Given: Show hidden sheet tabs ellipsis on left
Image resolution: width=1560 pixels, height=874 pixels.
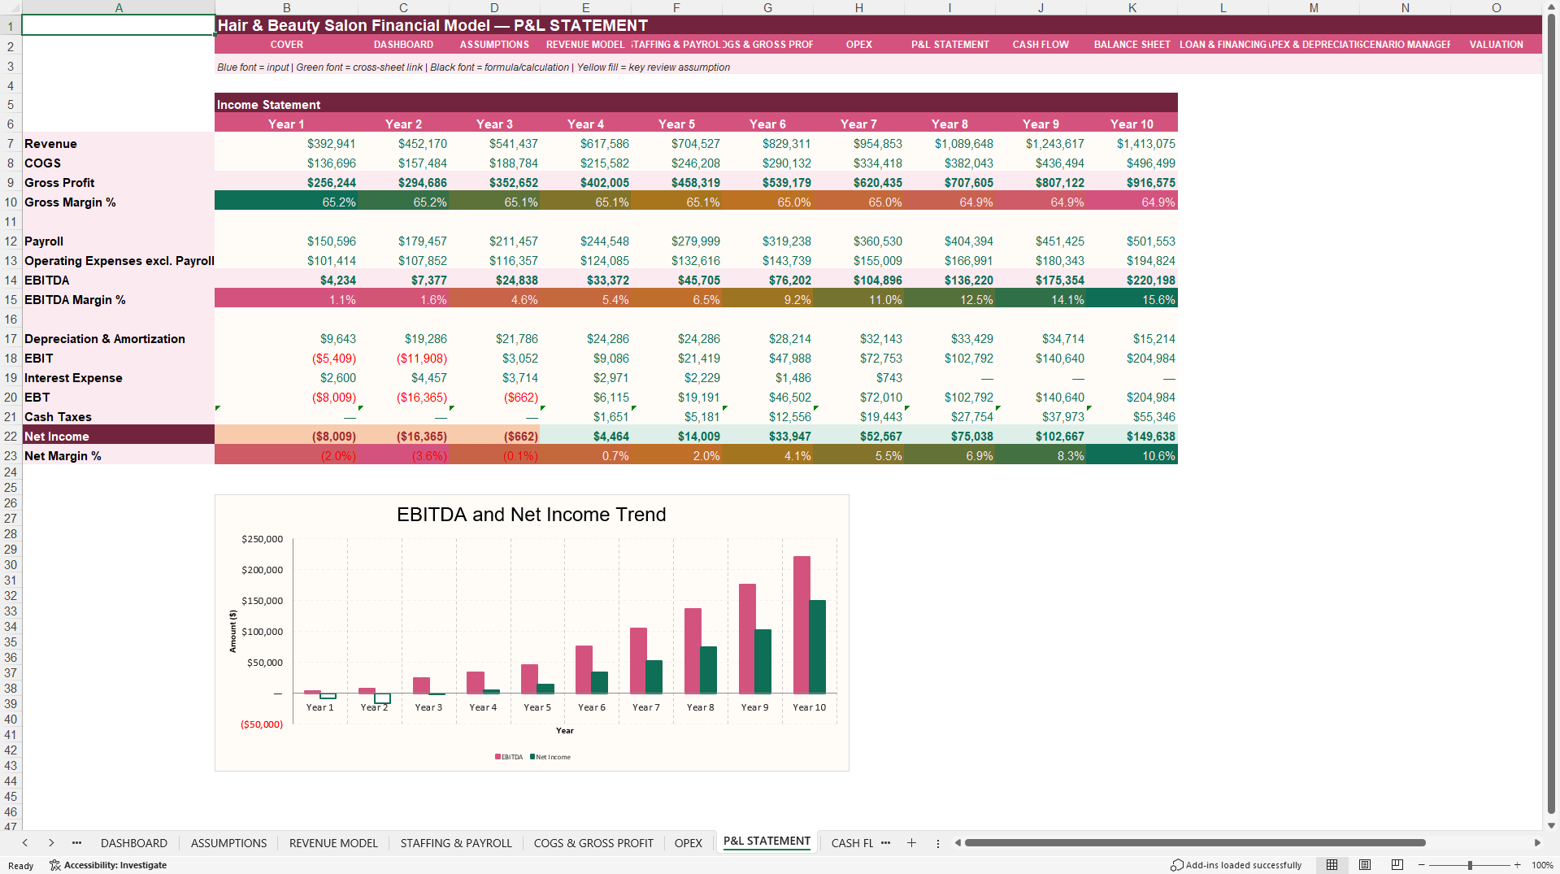Looking at the screenshot, I should tap(76, 843).
